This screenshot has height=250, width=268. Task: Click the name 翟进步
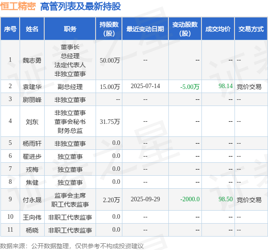coord(32,157)
